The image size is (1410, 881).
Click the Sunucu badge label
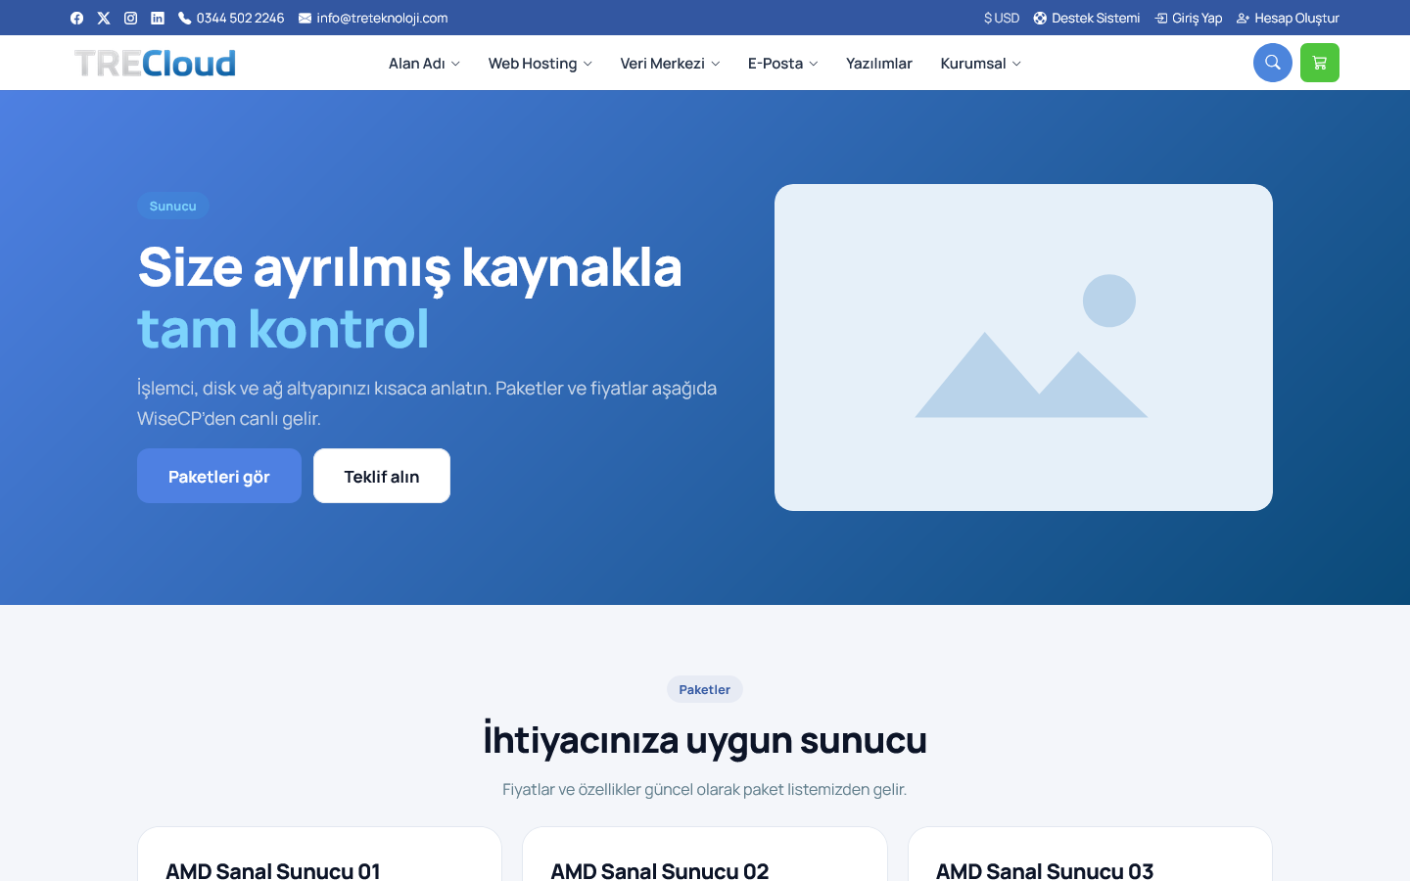(173, 206)
